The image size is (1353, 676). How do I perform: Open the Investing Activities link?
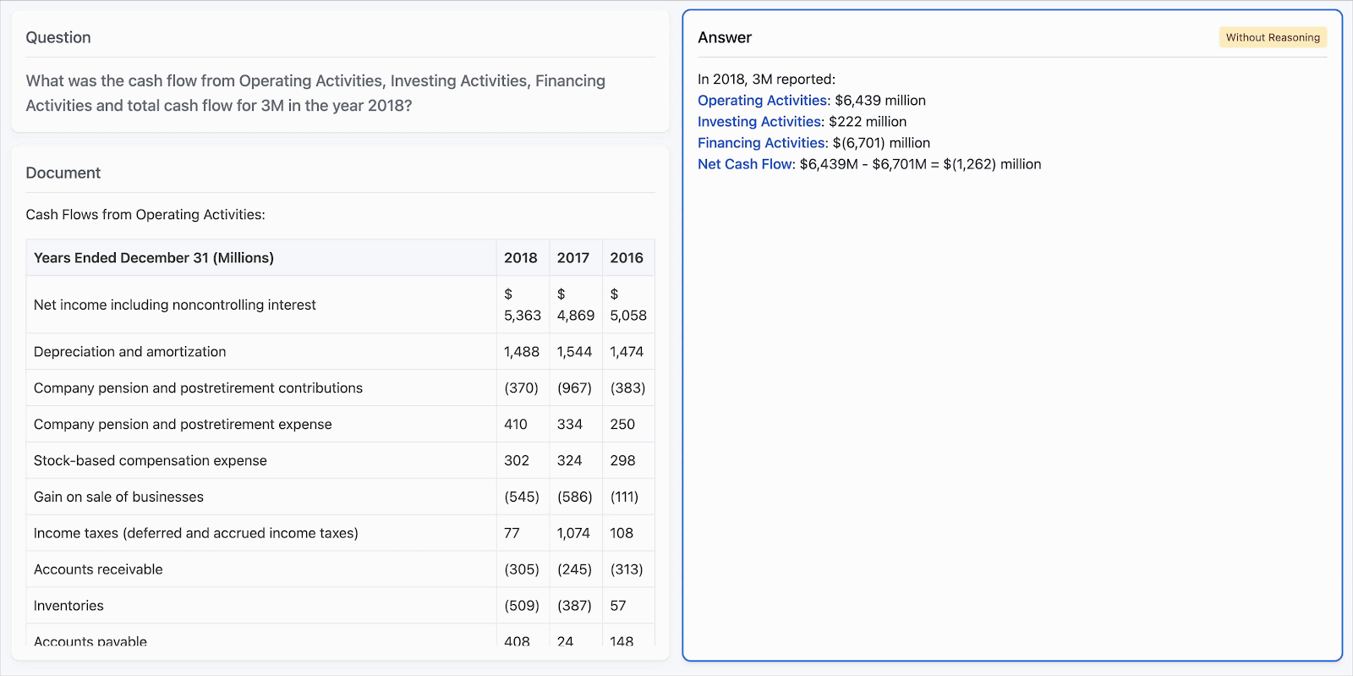(x=759, y=122)
